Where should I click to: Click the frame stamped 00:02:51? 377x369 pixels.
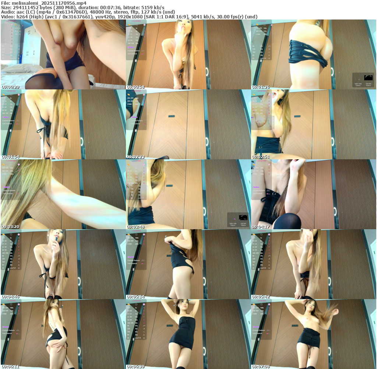point(313,124)
